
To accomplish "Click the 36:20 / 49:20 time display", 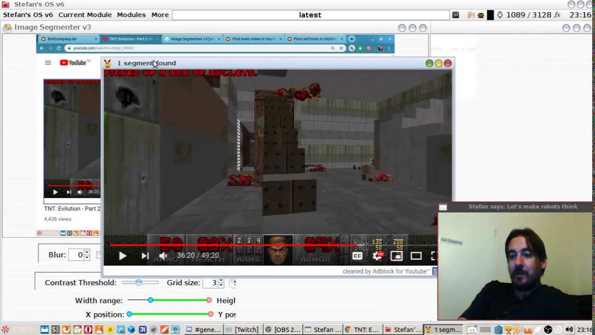I will coord(198,255).
